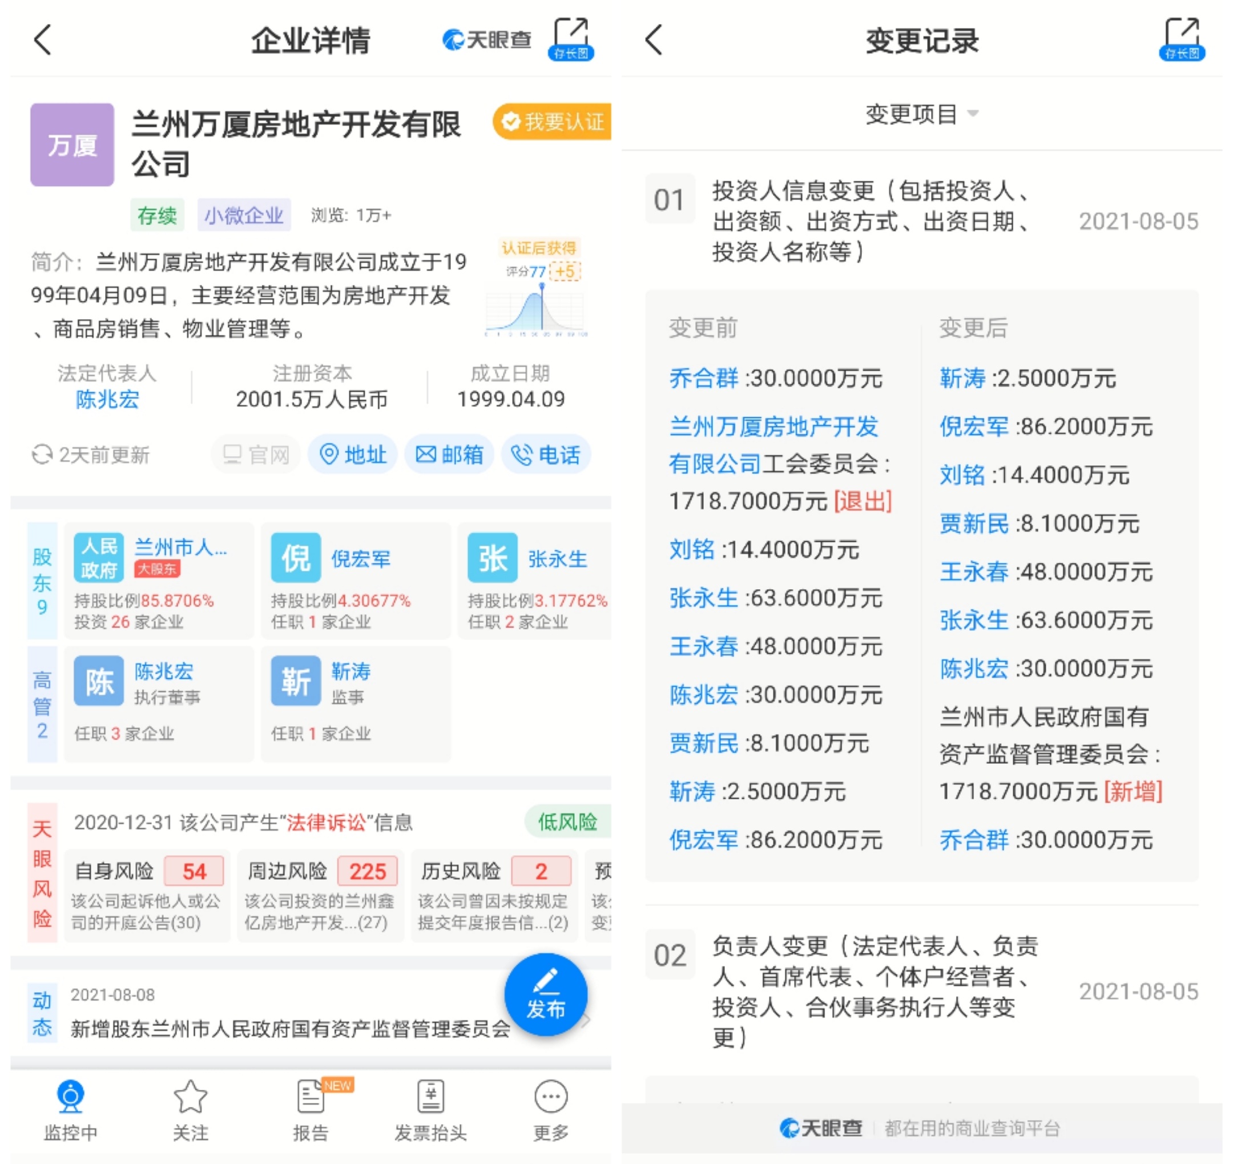Tap the back arrow on 企业详情 page
The image size is (1233, 1164).
point(42,41)
